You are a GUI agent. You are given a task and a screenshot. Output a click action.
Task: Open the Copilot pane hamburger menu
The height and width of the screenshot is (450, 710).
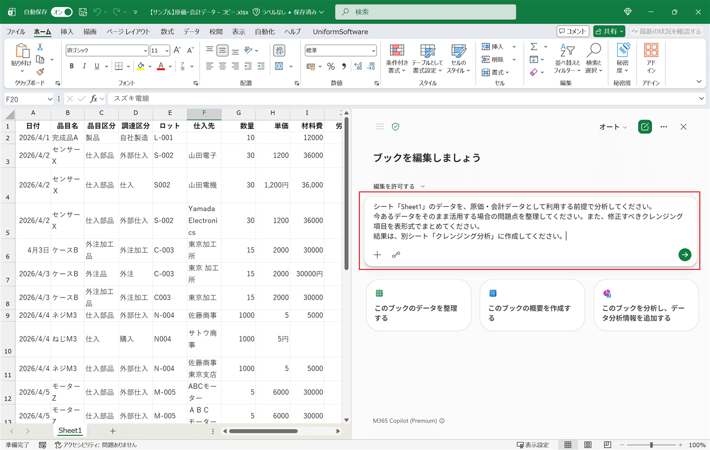click(380, 126)
